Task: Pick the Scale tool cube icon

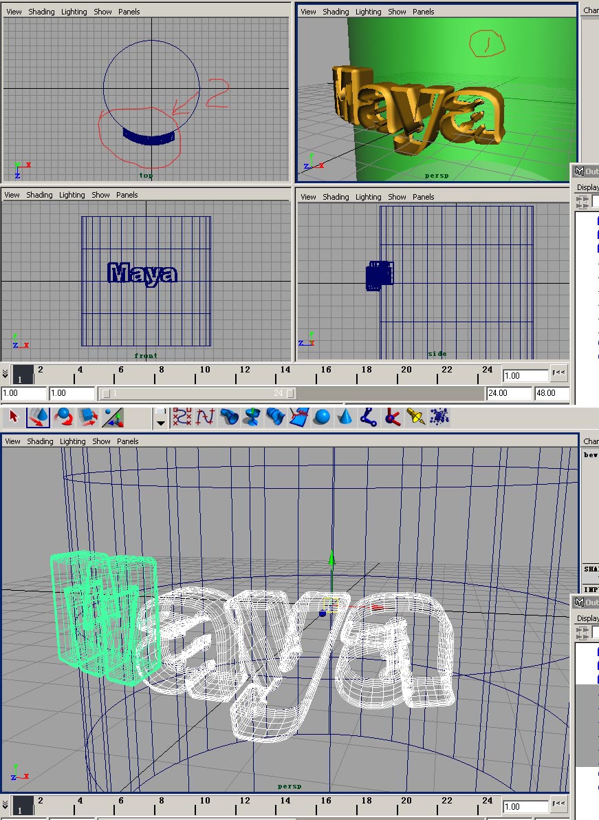Action: pos(88,417)
